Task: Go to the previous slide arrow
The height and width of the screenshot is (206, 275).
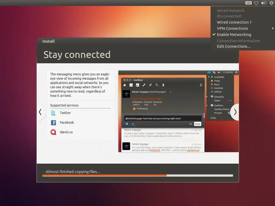Action: (x=40, y=112)
